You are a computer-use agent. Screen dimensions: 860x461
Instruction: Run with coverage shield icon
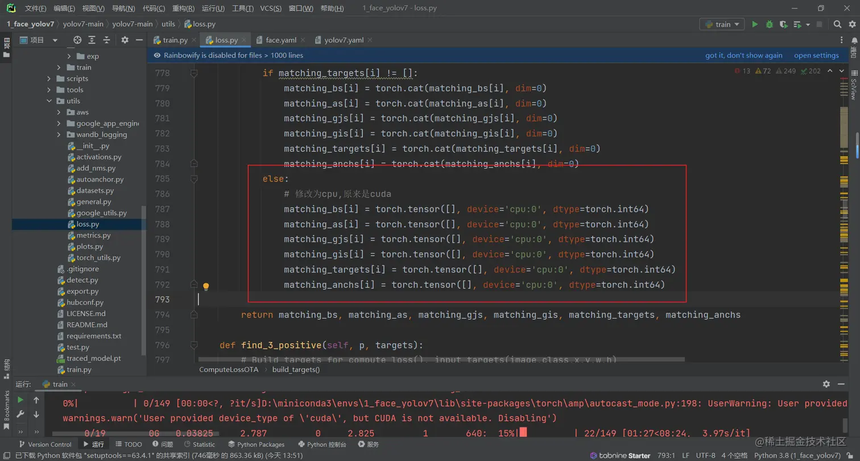783,24
